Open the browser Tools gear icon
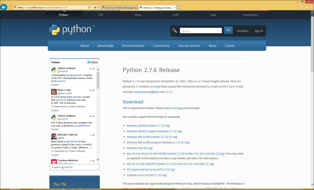The image size is (314, 190). [x=310, y=8]
